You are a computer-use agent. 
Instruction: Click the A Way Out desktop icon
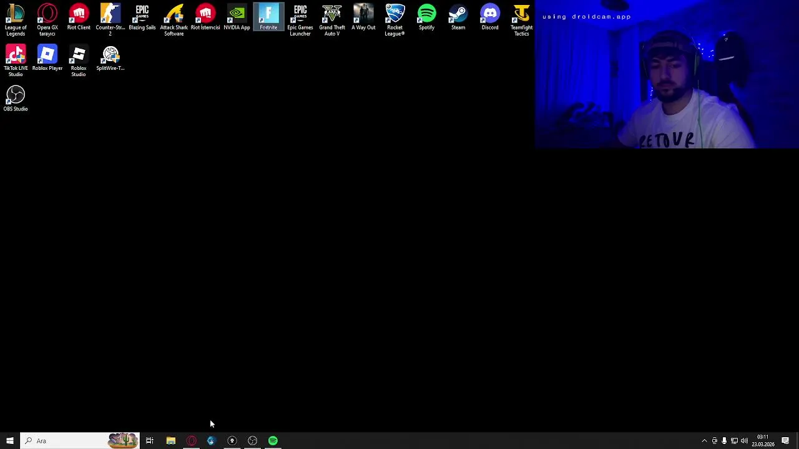click(363, 17)
